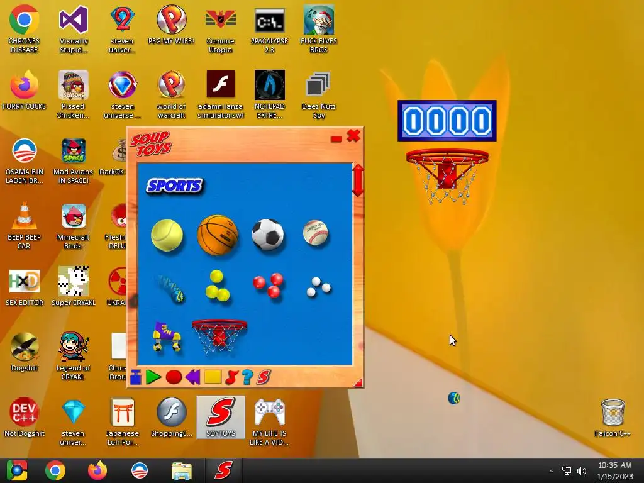
Task: Select the Commie Utopia desktop icon
Action: point(221,30)
